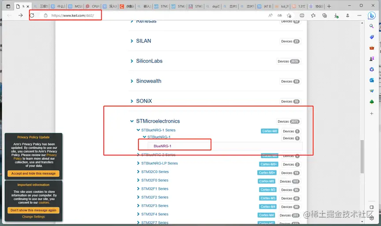381x226 pixels.
Task: Open sidebar Outlook icon
Action: (x=371, y=80)
